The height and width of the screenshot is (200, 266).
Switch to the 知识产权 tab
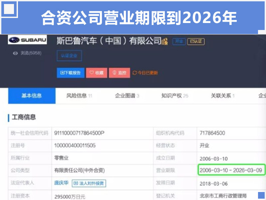click(175, 96)
